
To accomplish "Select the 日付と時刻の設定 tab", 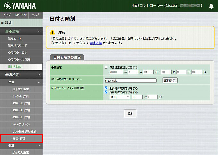I will click(67, 57).
